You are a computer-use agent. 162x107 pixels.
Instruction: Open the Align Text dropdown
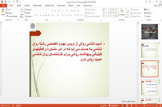pyautogui.click(x=89, y=13)
